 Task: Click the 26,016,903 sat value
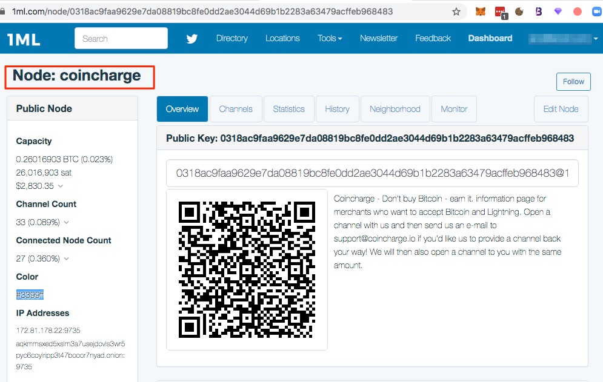(x=44, y=173)
